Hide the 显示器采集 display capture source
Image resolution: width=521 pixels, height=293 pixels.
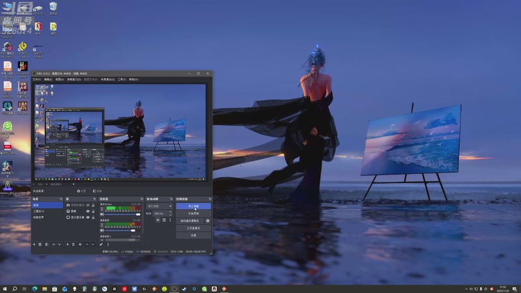click(88, 217)
